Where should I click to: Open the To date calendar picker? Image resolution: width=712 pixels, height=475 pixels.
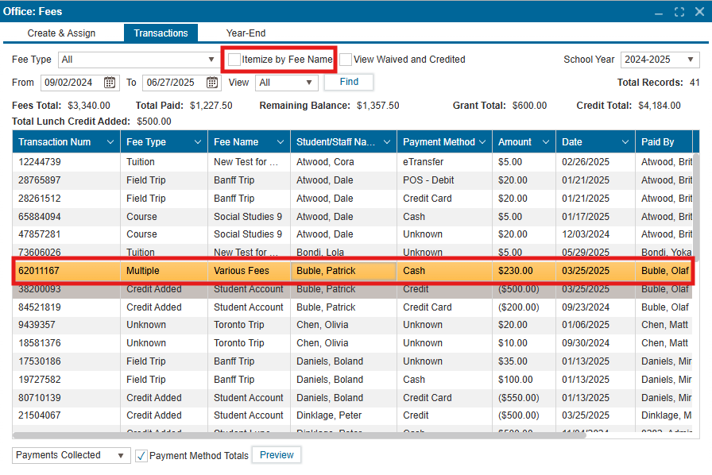(213, 83)
